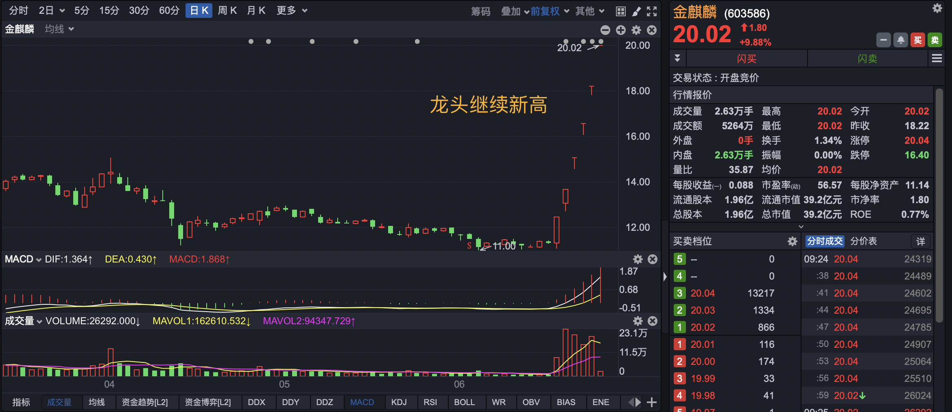Open the 均线 overlay dropdown
Viewport: 952px width, 412px height.
59,29
